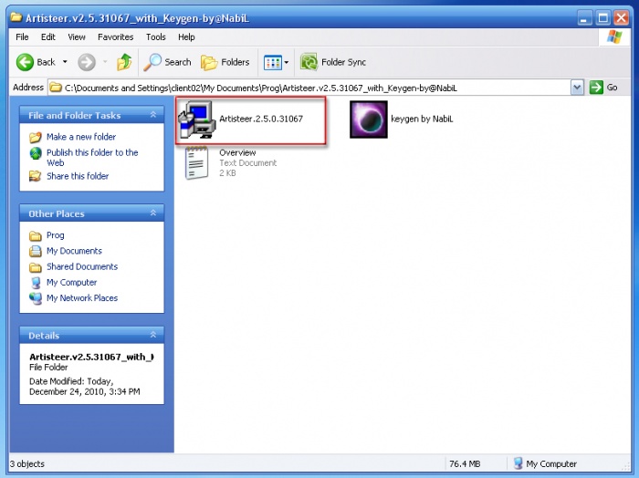
Task: Click Share this folder link
Action: 78,176
